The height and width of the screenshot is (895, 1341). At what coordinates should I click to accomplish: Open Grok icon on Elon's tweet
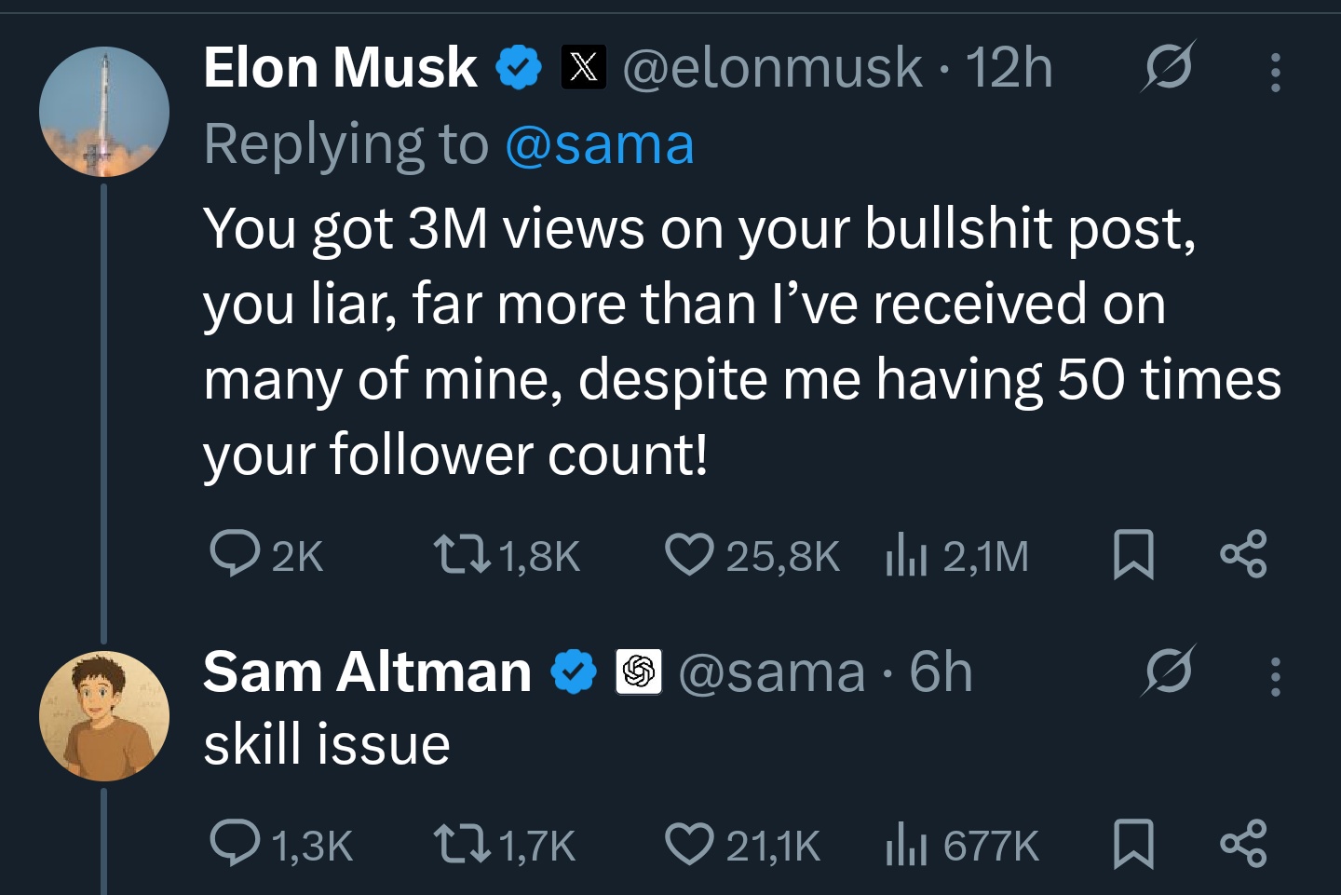(x=1169, y=67)
